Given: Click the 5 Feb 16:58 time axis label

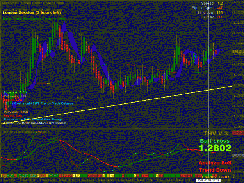Looking at the screenshot, I should click(x=126, y=181).
